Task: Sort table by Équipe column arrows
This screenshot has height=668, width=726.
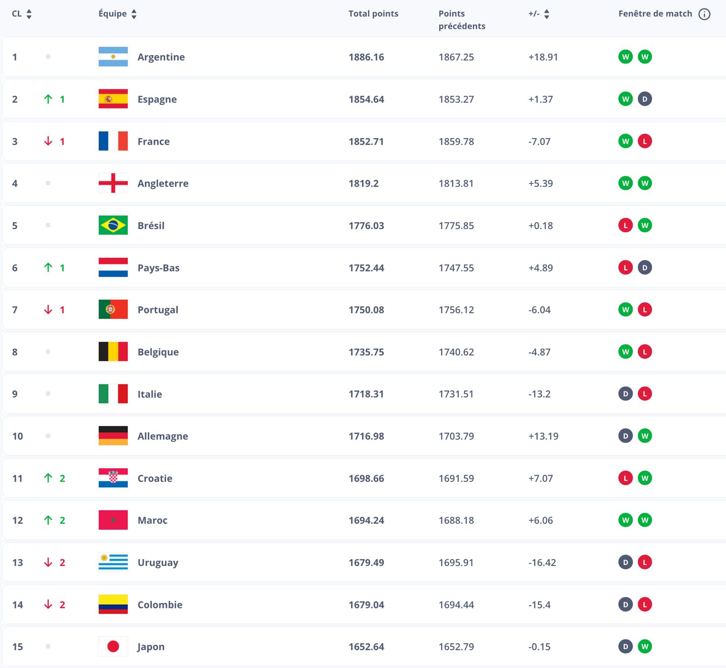Action: pyautogui.click(x=134, y=14)
